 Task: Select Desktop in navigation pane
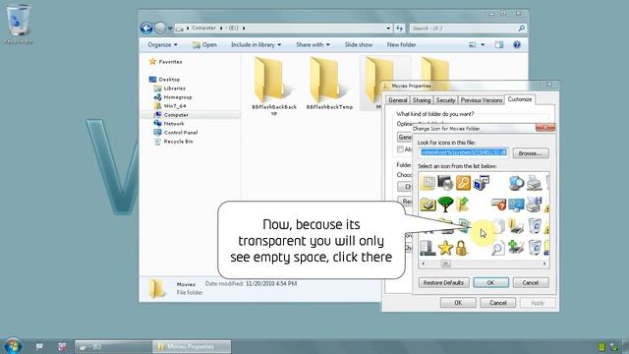[x=169, y=80]
